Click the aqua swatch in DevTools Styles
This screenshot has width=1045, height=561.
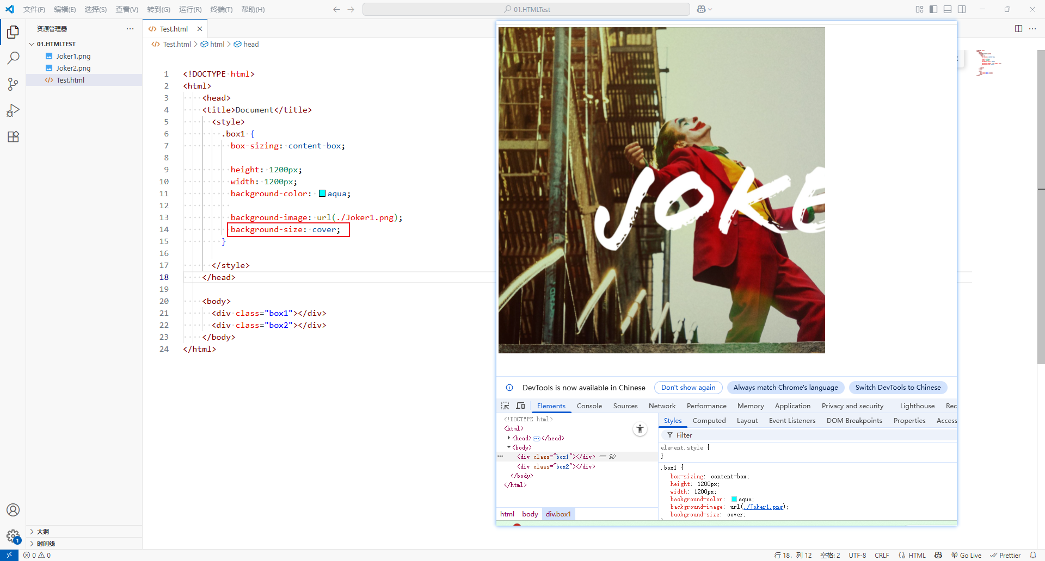point(734,499)
